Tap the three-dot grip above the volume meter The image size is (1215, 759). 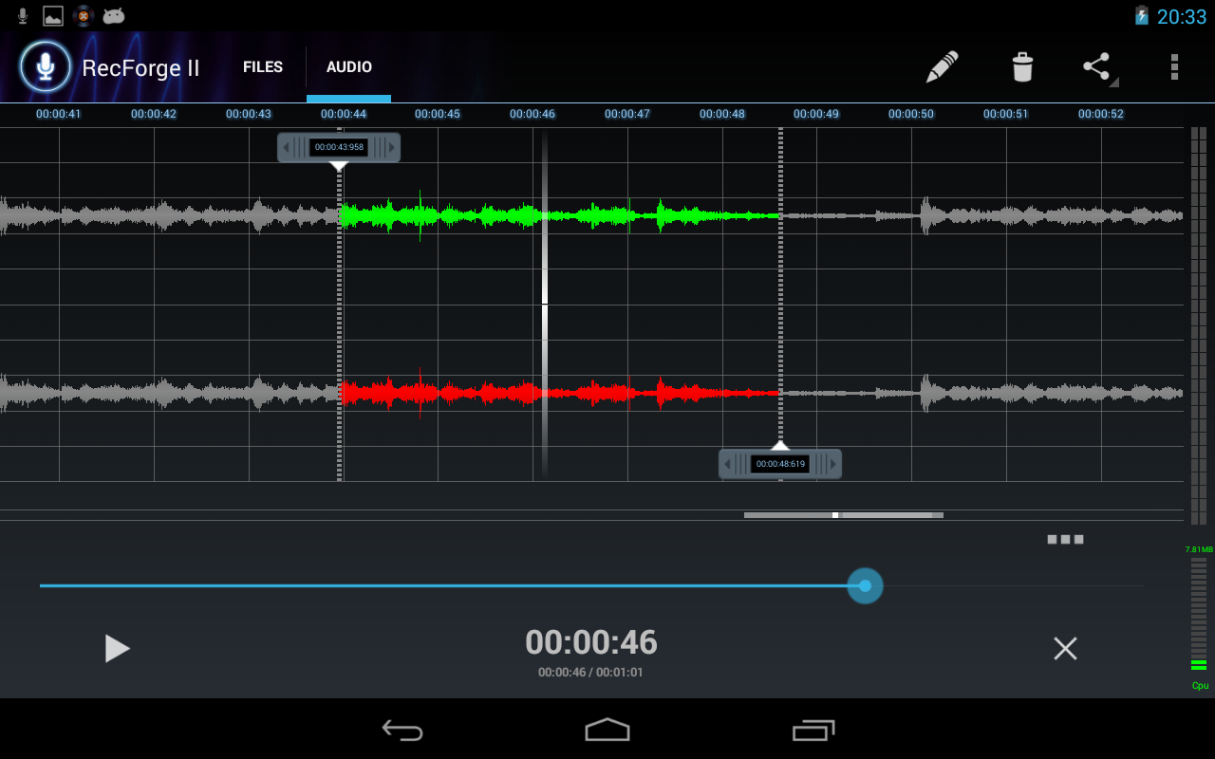(1065, 539)
